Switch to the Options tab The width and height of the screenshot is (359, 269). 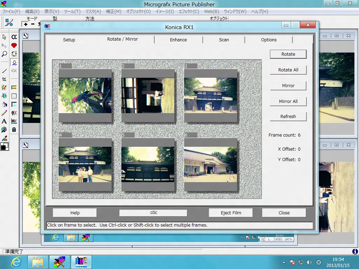[269, 40]
